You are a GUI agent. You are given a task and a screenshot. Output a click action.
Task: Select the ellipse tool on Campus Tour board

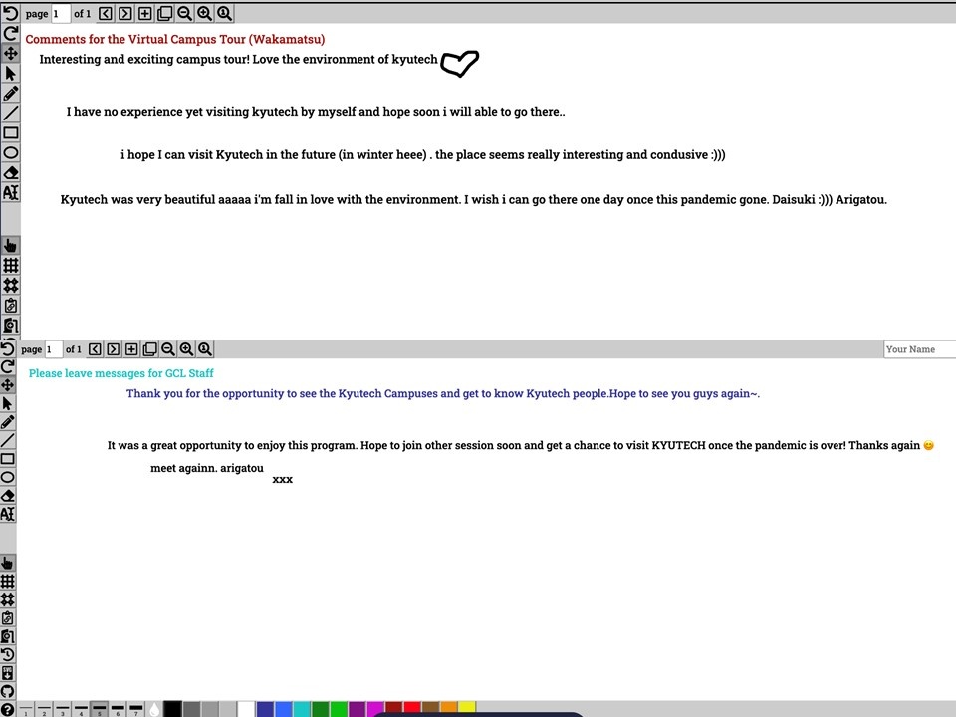coord(10,153)
